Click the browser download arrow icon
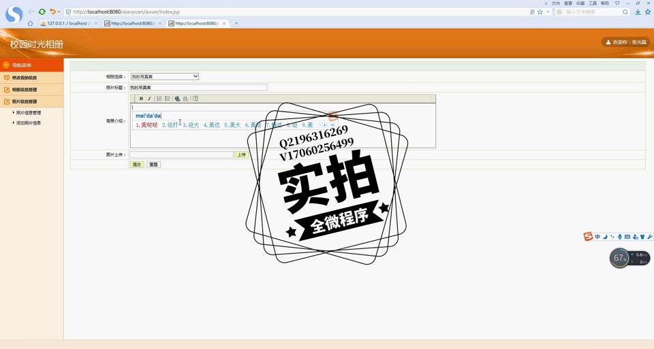Image resolution: width=654 pixels, height=349 pixels. [x=638, y=12]
